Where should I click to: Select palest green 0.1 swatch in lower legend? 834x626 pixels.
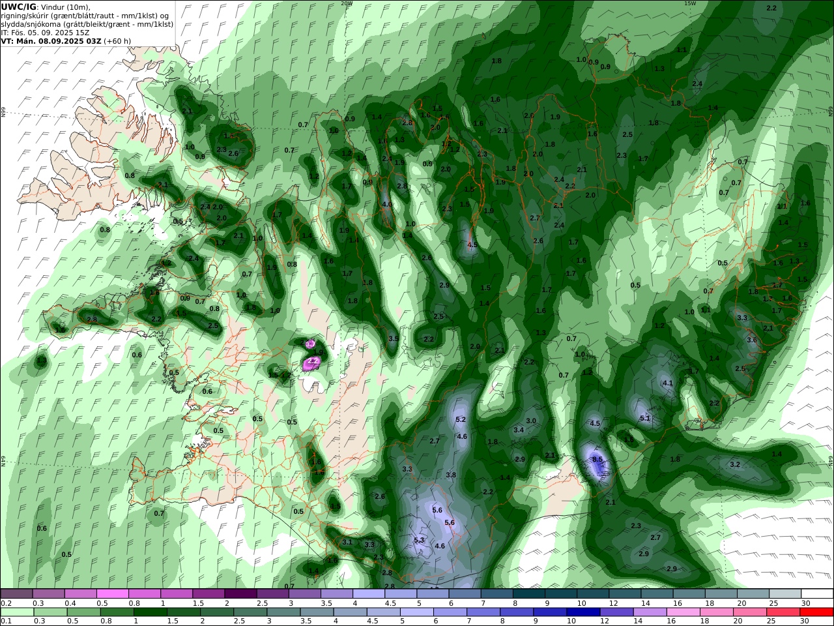18,612
